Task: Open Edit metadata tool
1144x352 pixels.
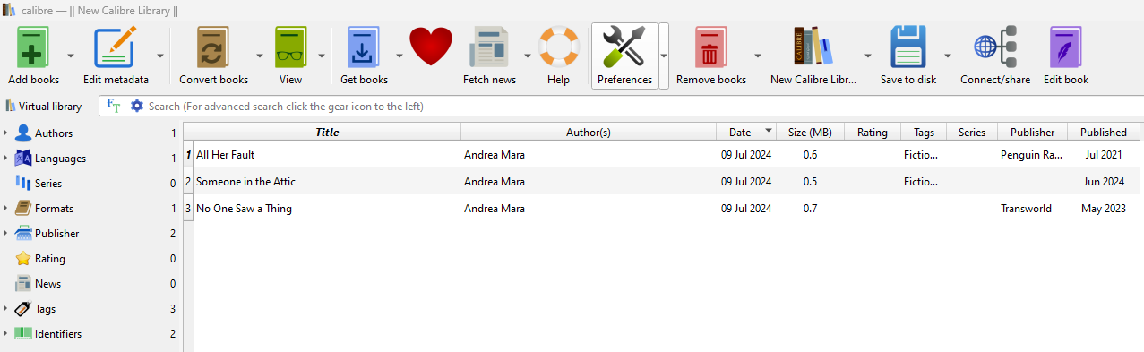Action: (116, 47)
